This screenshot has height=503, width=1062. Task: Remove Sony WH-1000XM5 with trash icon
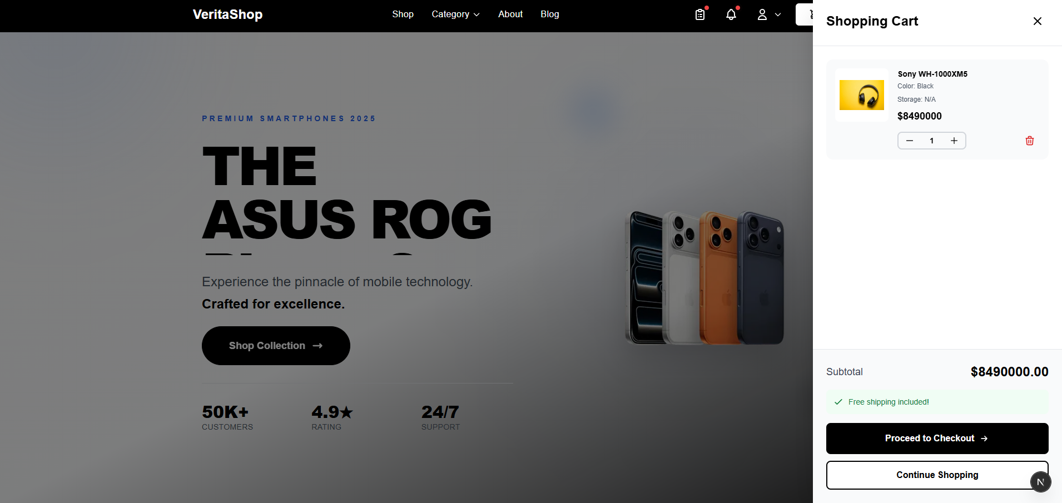(x=1030, y=141)
